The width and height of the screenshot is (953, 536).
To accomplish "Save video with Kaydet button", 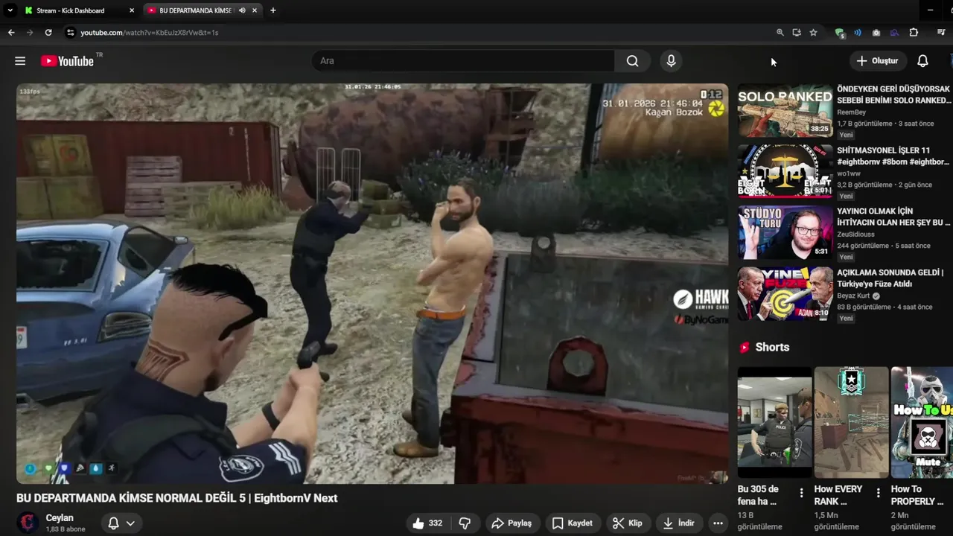I will (572, 523).
